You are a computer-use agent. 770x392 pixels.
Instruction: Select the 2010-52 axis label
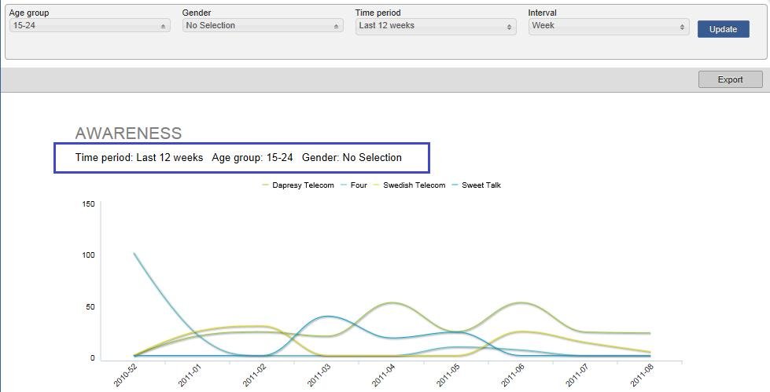coord(125,376)
